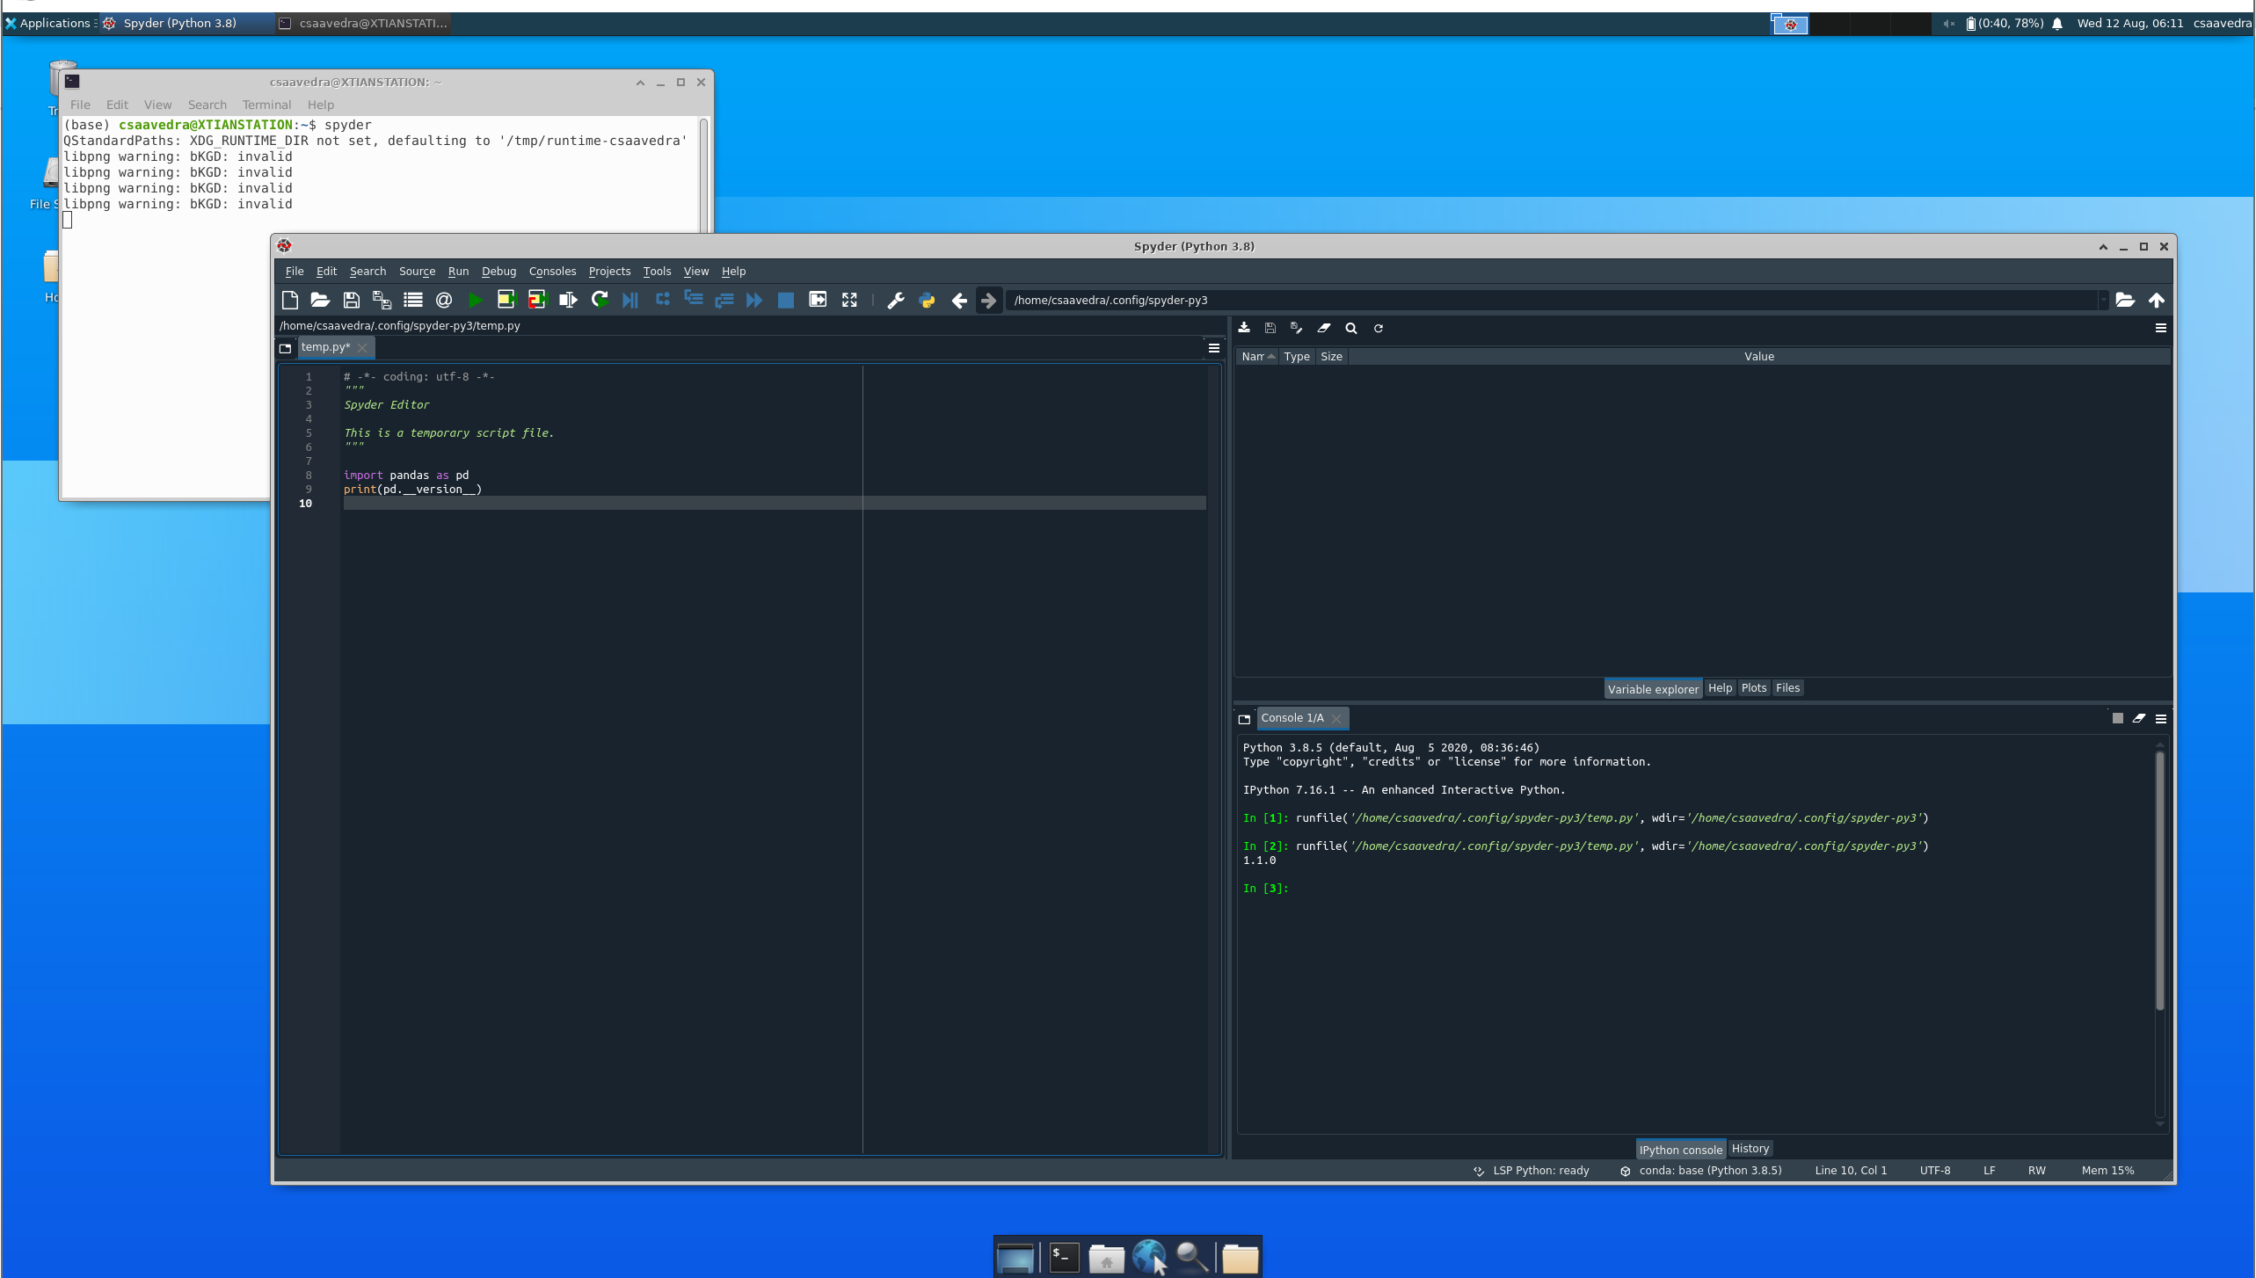Screen dimensions: 2256x1278
Task: Open the Consoles menu
Action: 551,272
